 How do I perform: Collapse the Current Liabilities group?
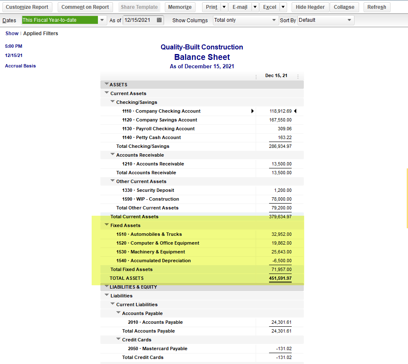(113, 304)
